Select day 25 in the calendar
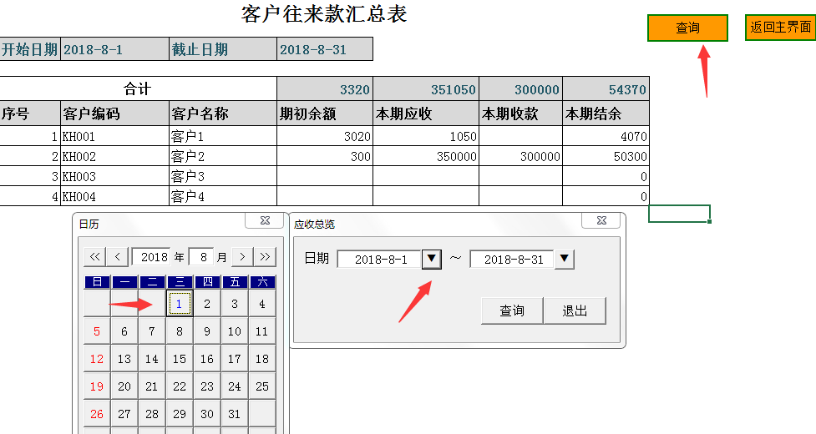Screen dimensions: 816x434 click(x=262, y=386)
